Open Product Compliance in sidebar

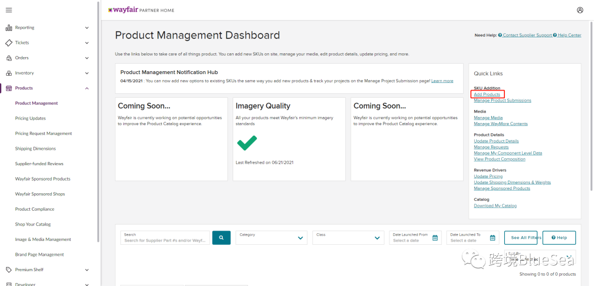pos(35,209)
